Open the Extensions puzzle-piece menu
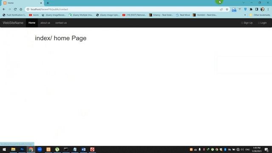The width and height of the screenshot is (272, 153). 251,9
